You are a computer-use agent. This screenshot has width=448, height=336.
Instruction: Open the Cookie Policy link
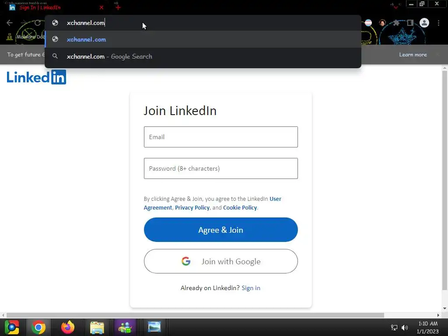pos(240,208)
